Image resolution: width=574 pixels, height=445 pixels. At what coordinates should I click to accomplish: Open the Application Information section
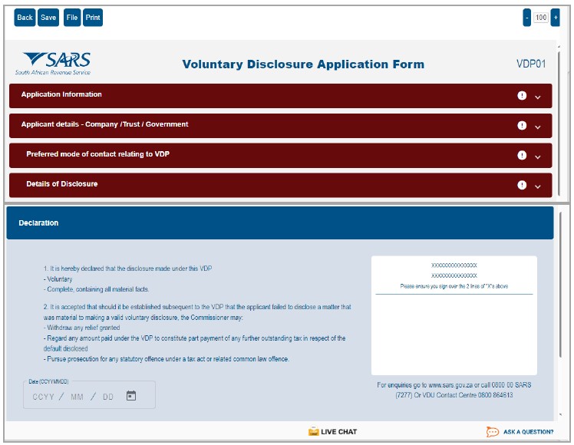tap(280, 96)
